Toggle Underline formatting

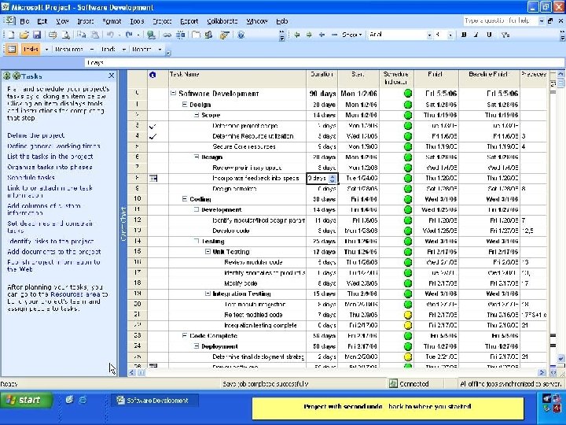pyautogui.click(x=489, y=35)
